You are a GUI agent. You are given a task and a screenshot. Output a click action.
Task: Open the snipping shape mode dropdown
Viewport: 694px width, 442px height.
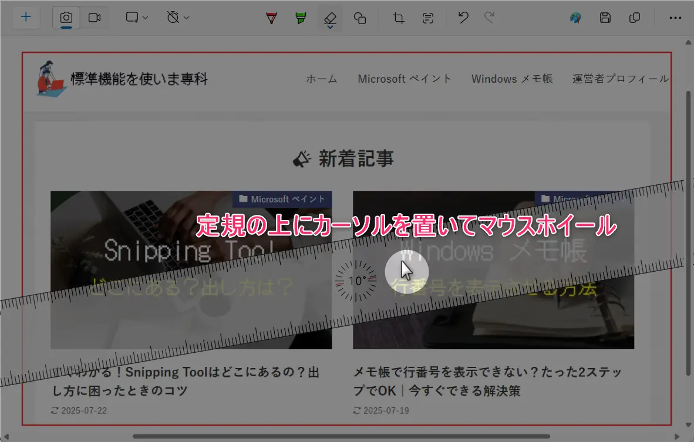[x=137, y=18]
